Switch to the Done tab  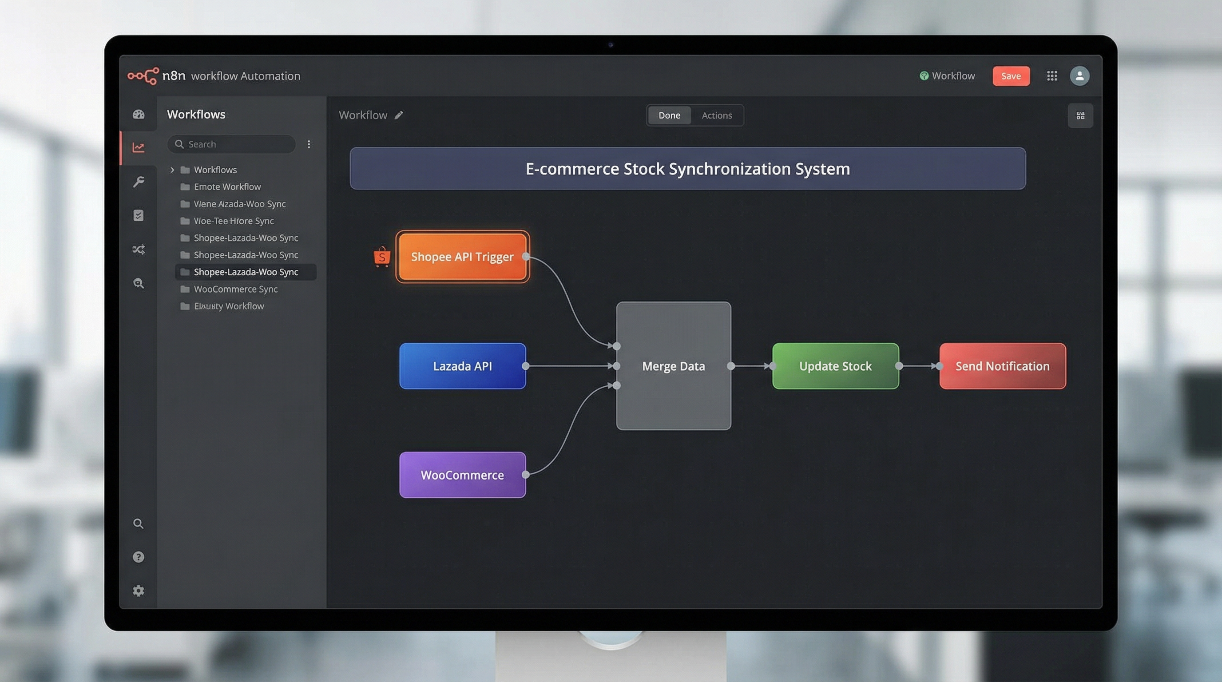coord(669,115)
